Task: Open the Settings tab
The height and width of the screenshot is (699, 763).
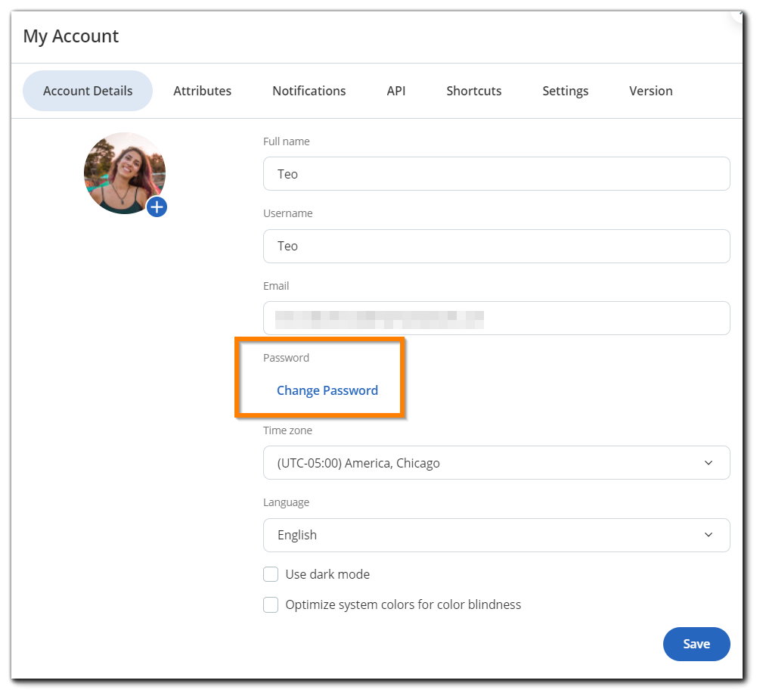Action: 565,91
